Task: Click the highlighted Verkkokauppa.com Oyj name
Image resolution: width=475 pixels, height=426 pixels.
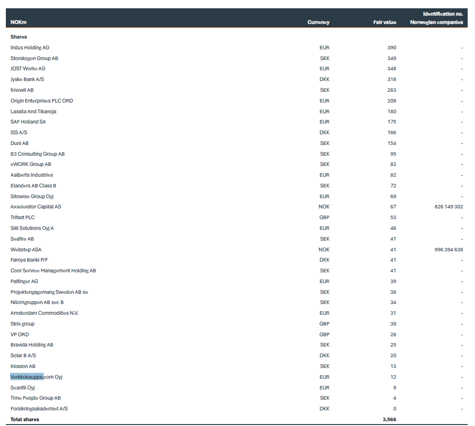Action: (36, 377)
